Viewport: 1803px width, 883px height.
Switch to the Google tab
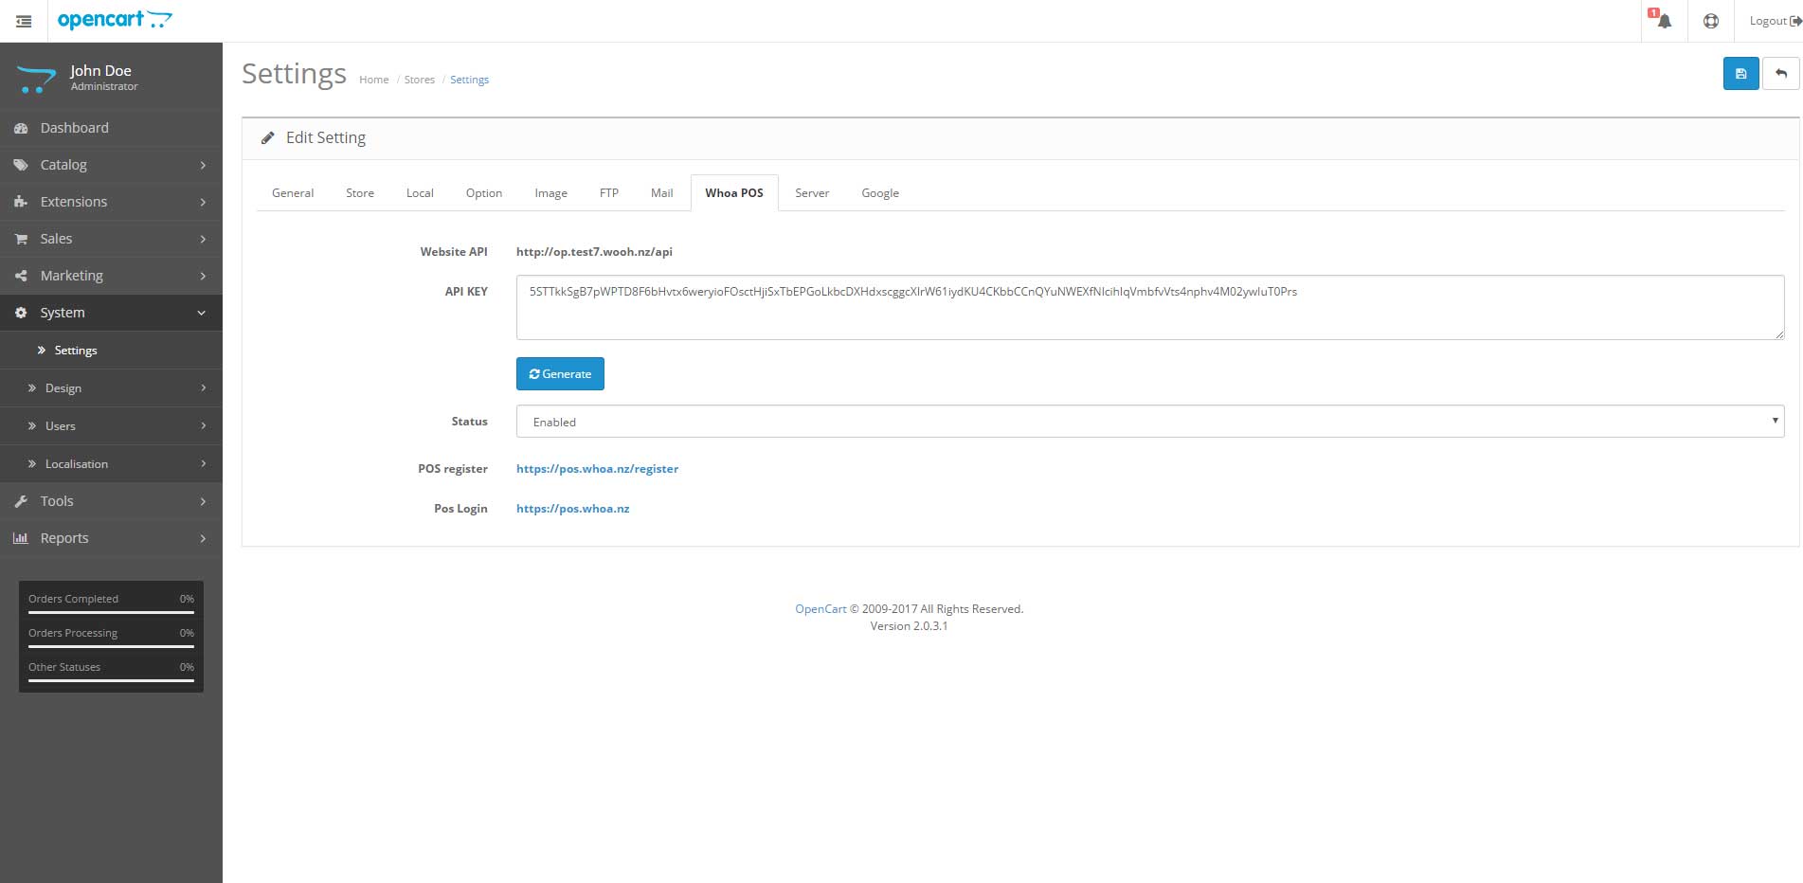[880, 192]
